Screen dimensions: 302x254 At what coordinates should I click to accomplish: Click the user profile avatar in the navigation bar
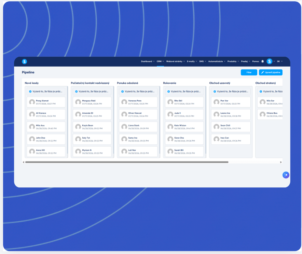click(270, 61)
